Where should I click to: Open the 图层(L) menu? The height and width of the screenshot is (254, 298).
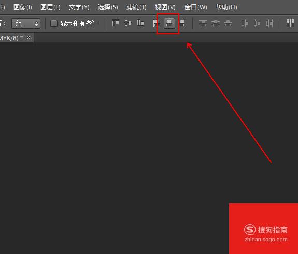50,7
